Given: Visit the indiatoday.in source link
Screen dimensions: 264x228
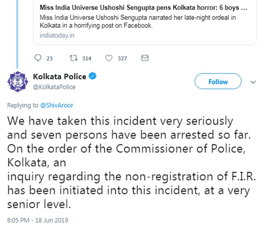Looking at the screenshot, I should [x=57, y=35].
